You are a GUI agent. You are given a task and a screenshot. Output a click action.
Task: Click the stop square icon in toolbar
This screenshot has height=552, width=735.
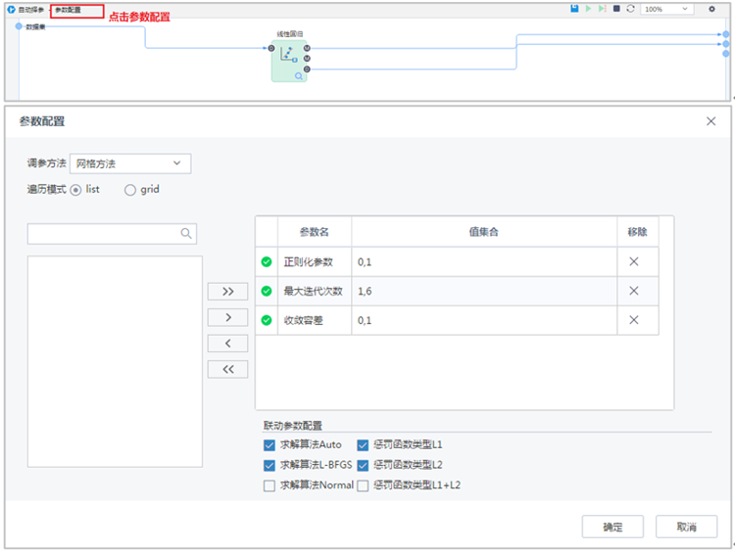point(615,9)
